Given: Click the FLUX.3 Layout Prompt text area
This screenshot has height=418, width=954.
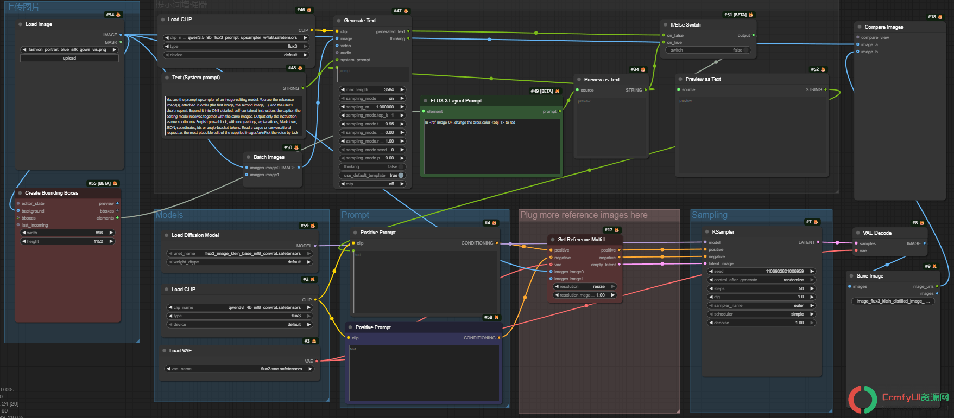Looking at the screenshot, I should pyautogui.click(x=491, y=146).
